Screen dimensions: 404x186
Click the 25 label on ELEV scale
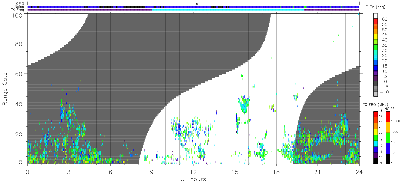(385, 56)
